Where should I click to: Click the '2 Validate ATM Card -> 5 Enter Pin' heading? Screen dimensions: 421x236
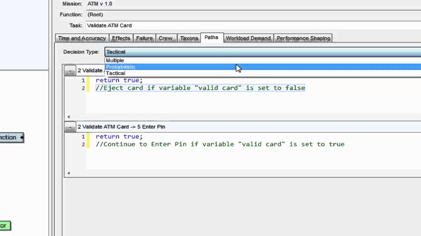121,127
